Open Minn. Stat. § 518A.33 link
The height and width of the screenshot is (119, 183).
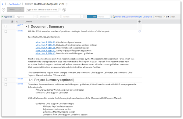coord(45,45)
